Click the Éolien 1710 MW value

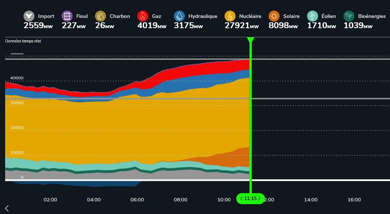[x=322, y=26]
